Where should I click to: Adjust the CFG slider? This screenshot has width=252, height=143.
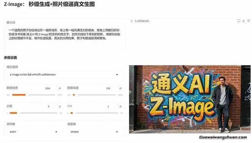(94, 113)
